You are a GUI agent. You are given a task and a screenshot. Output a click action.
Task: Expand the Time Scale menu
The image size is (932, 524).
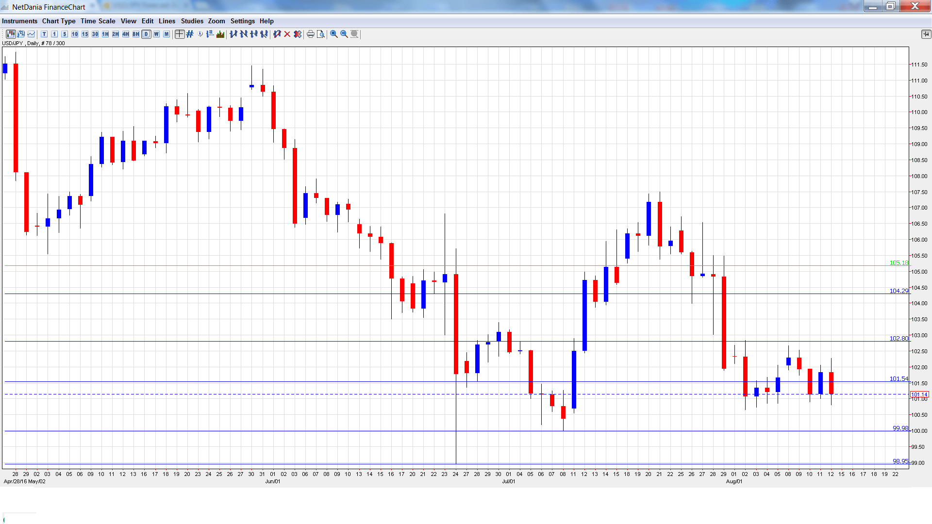98,21
